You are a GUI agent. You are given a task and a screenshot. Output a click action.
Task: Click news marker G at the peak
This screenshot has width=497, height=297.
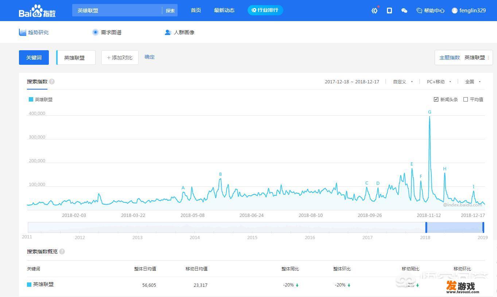pyautogui.click(x=430, y=112)
